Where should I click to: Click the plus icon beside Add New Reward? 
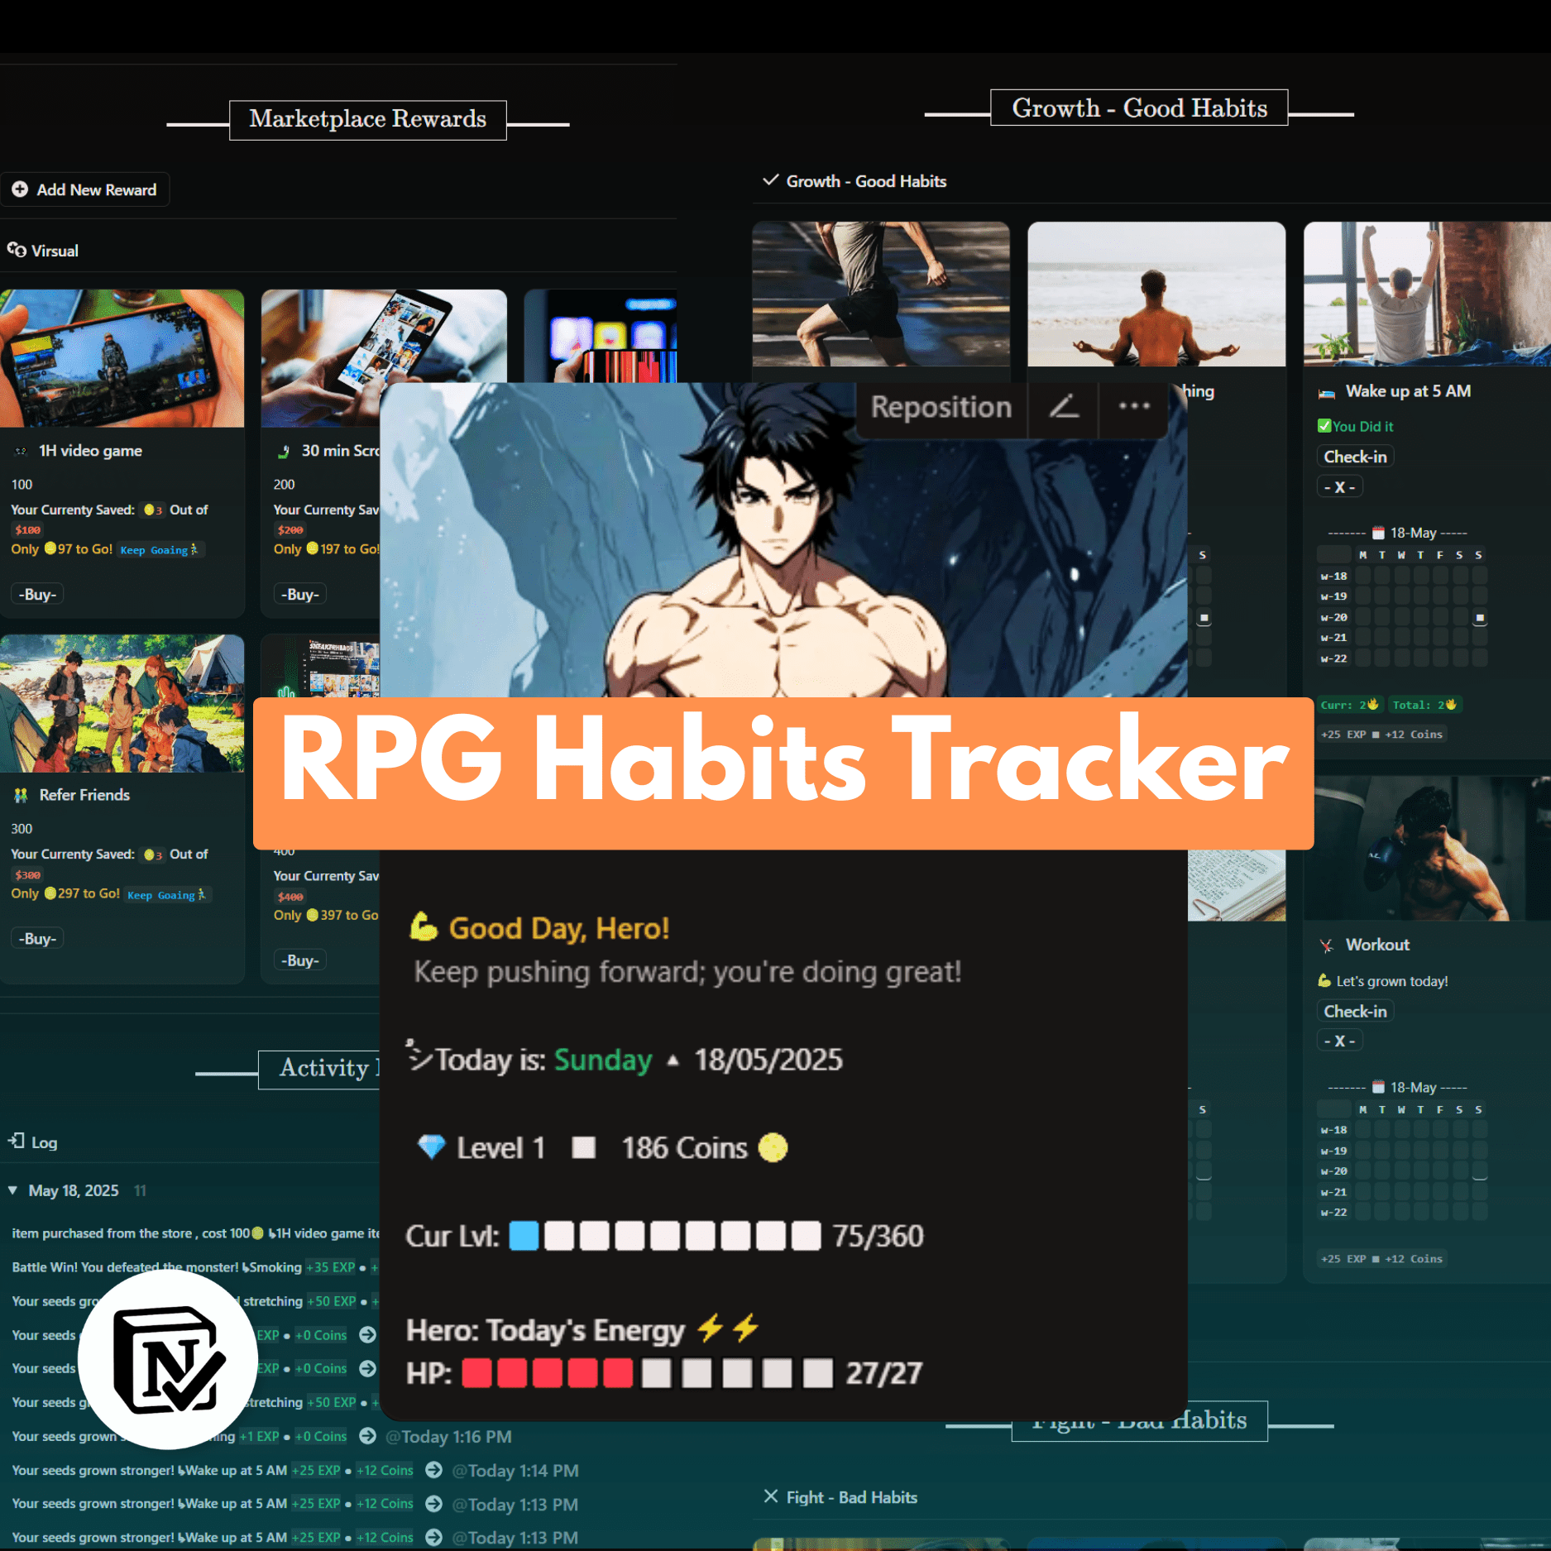point(20,189)
